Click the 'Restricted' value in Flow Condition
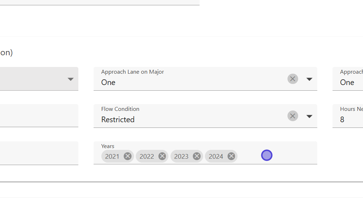This screenshot has height=198, width=363. pyautogui.click(x=118, y=120)
